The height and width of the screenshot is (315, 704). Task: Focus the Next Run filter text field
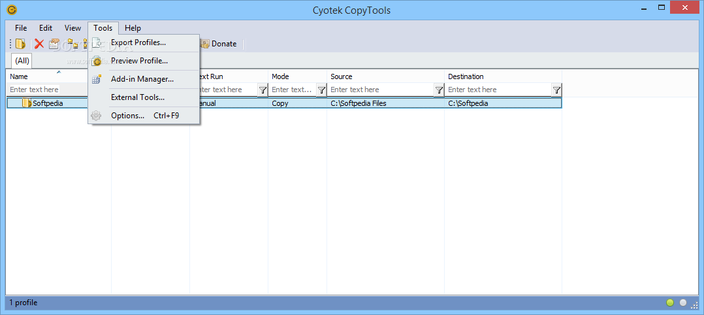coord(229,90)
